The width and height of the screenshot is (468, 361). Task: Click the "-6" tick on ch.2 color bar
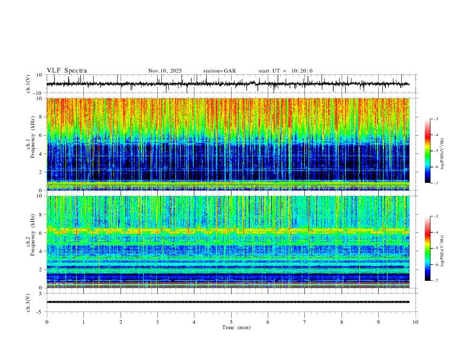point(435,264)
